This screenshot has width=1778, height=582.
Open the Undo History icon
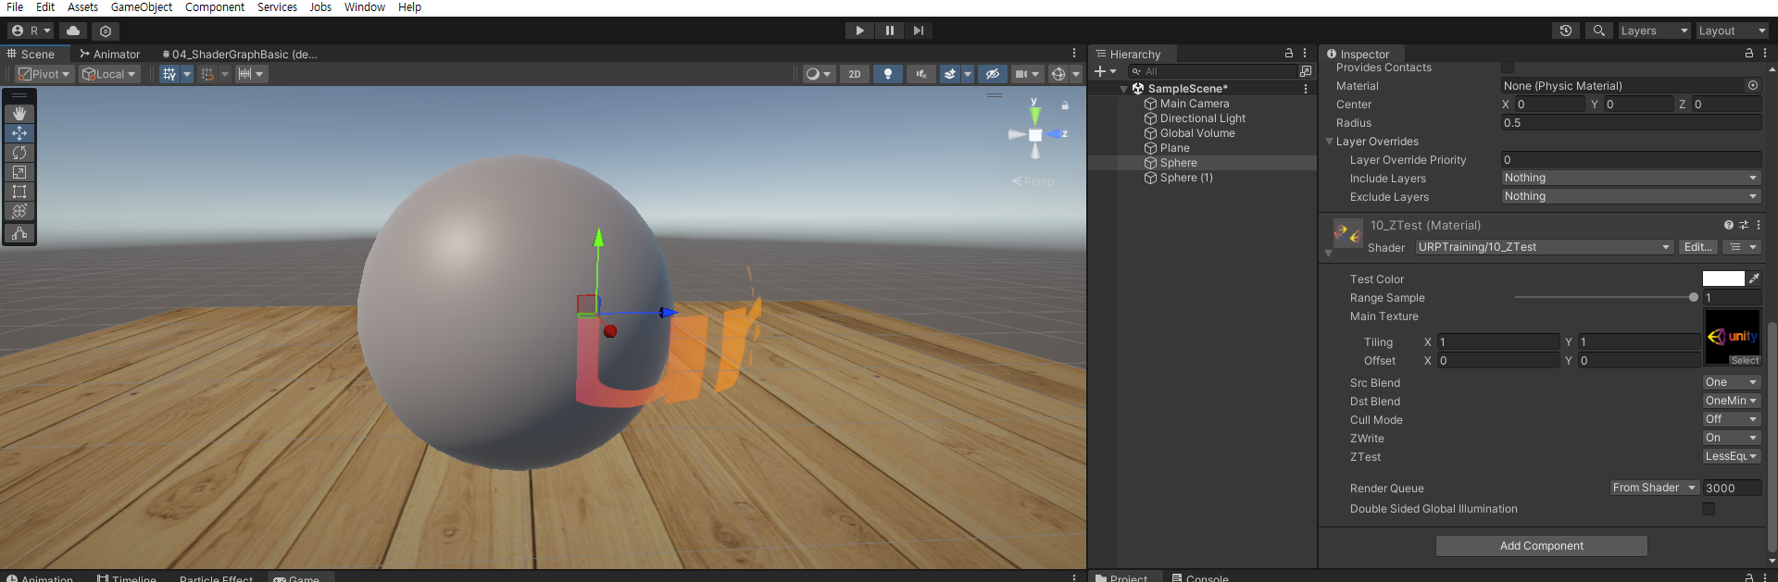click(1566, 31)
